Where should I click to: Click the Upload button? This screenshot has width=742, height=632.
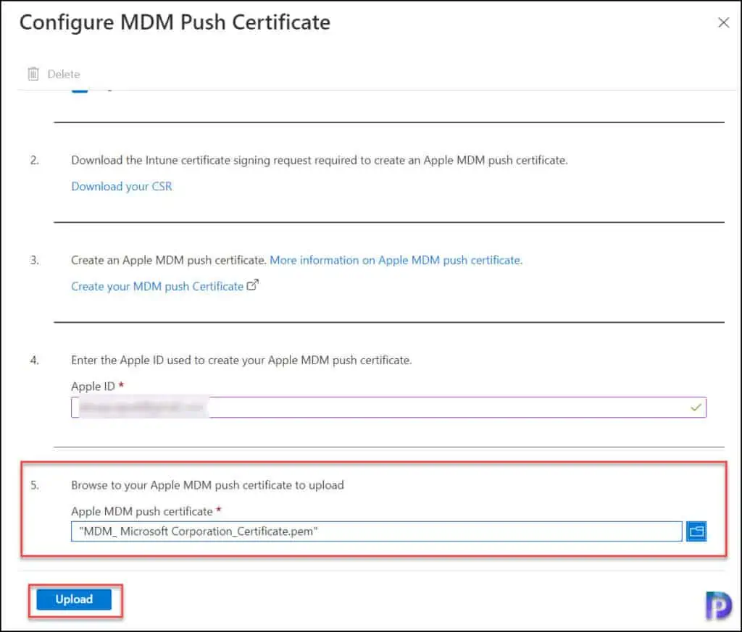click(x=74, y=599)
